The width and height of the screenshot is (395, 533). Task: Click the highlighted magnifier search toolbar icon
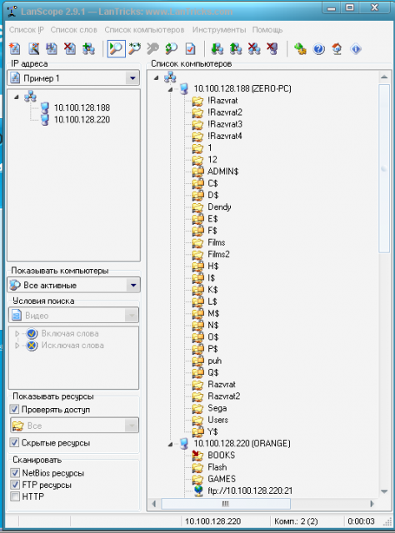[116, 48]
